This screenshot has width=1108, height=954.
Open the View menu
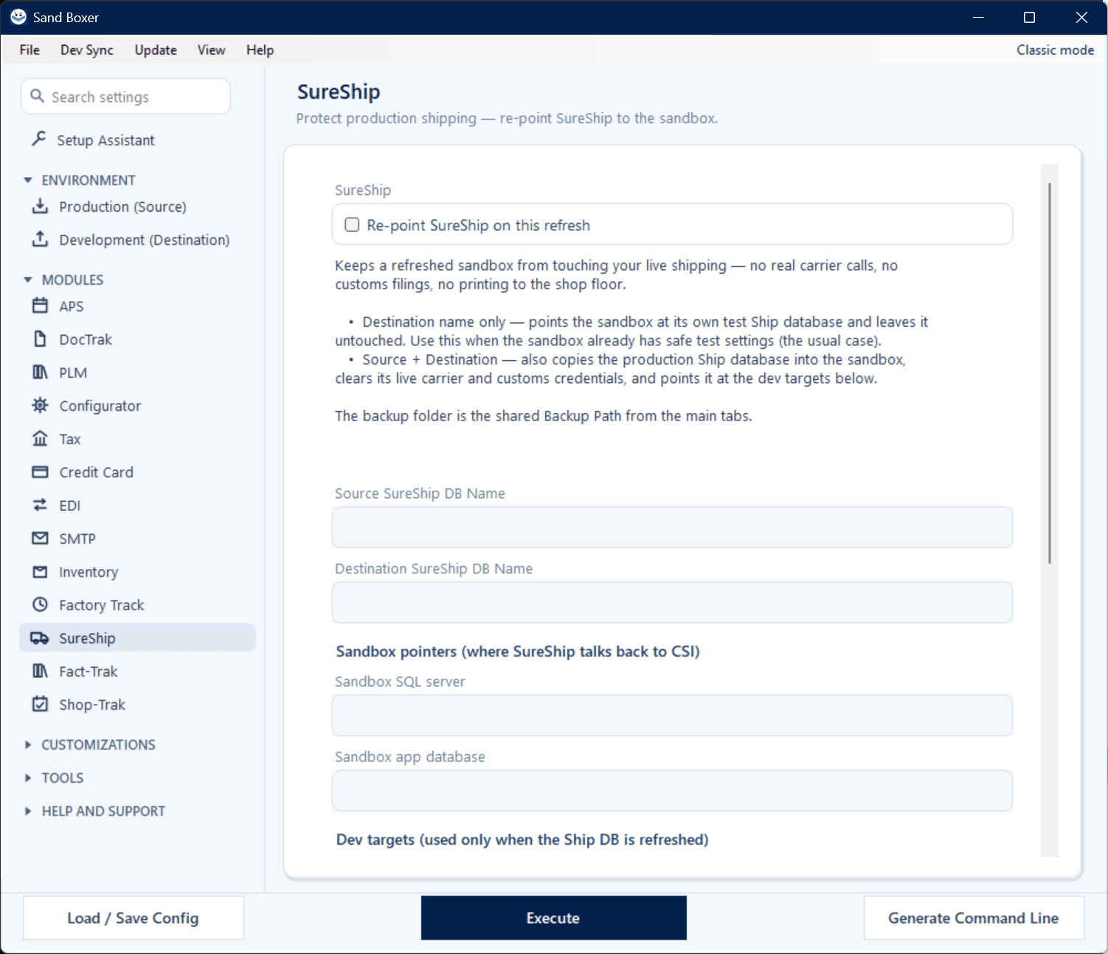coord(211,49)
